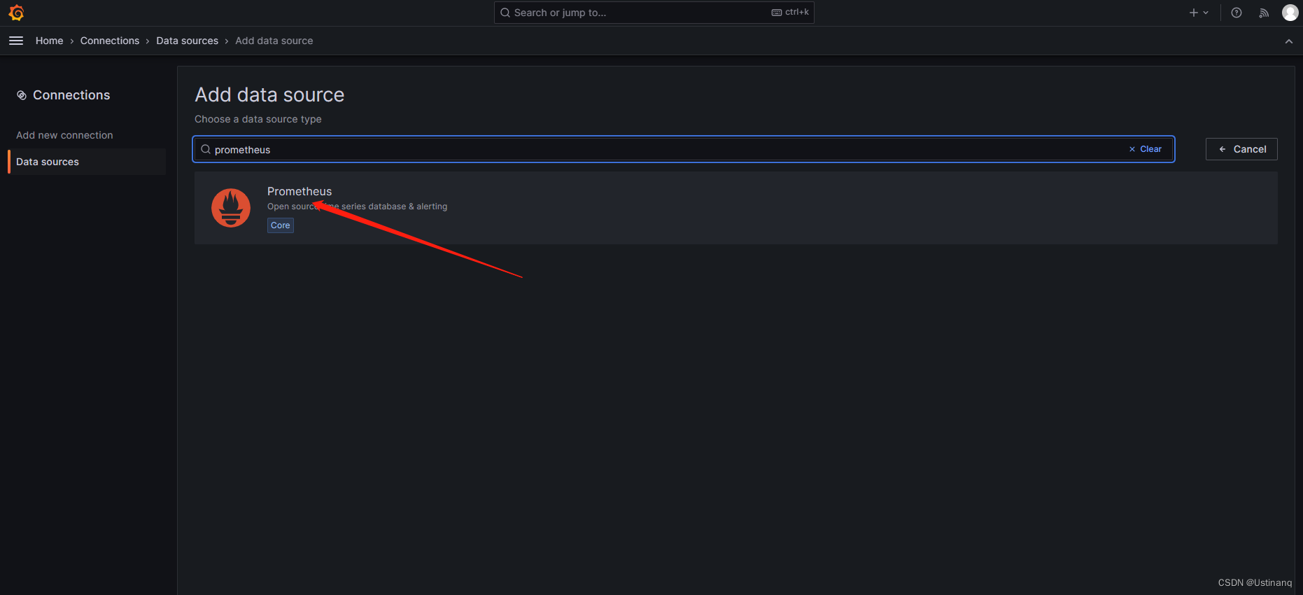Open the Grafana logo home icon

[x=16, y=13]
